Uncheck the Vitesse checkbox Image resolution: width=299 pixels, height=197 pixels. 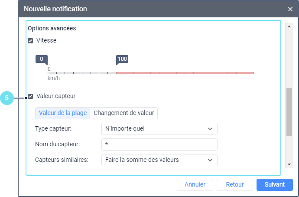coord(30,41)
